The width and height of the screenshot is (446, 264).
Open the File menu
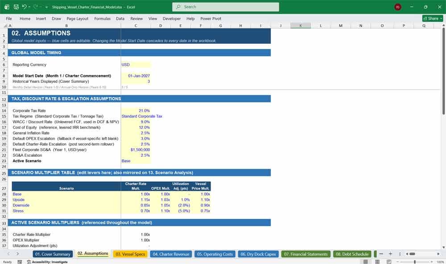click(x=9, y=18)
